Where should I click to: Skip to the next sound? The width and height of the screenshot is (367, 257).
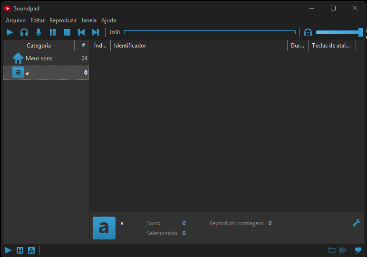click(96, 32)
